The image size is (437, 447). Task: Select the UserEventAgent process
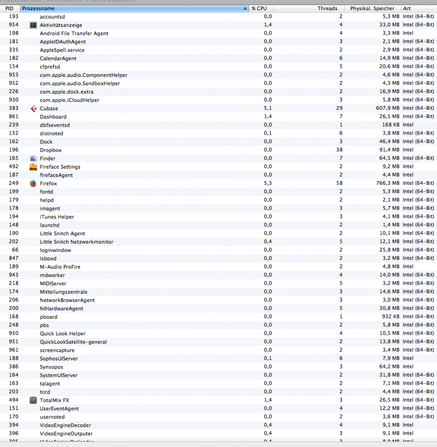59,408
